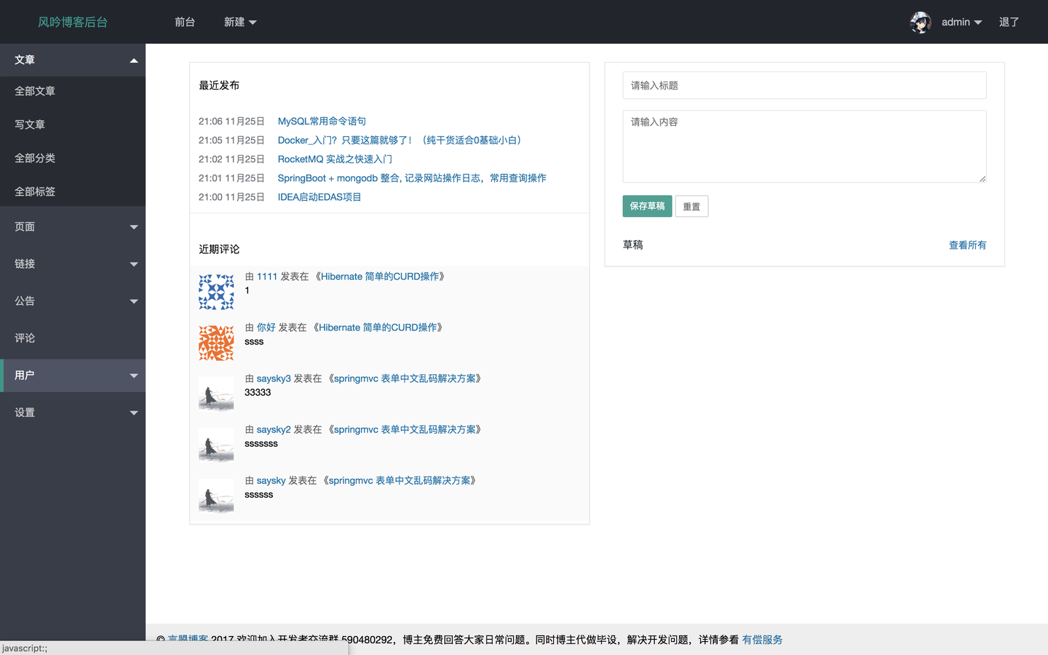Image resolution: width=1048 pixels, height=655 pixels.
Task: Collapse the 文章 sidebar section
Action: click(x=73, y=60)
